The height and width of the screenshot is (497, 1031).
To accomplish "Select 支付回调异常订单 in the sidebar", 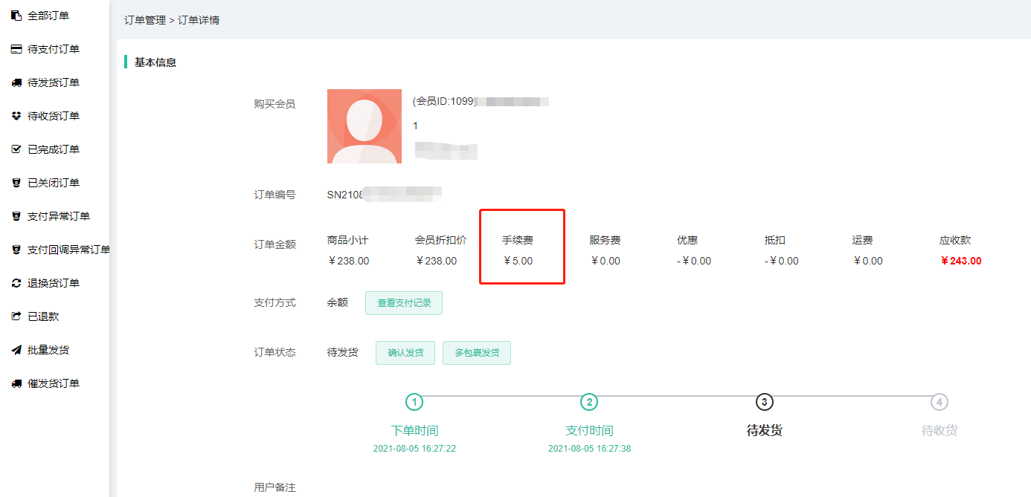I will (x=68, y=250).
